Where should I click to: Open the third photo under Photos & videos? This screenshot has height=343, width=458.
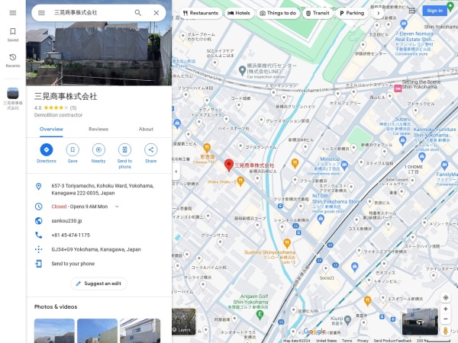tap(140, 331)
